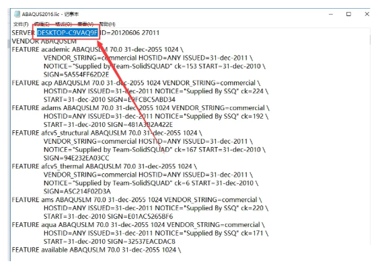Click the FEATURE afcv5_thermal line
Screen dimensions: 380x280
[104, 167]
